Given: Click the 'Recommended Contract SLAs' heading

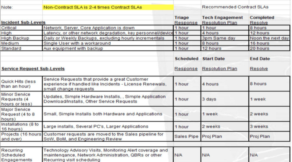Looking at the screenshot, I should point(235,7).
